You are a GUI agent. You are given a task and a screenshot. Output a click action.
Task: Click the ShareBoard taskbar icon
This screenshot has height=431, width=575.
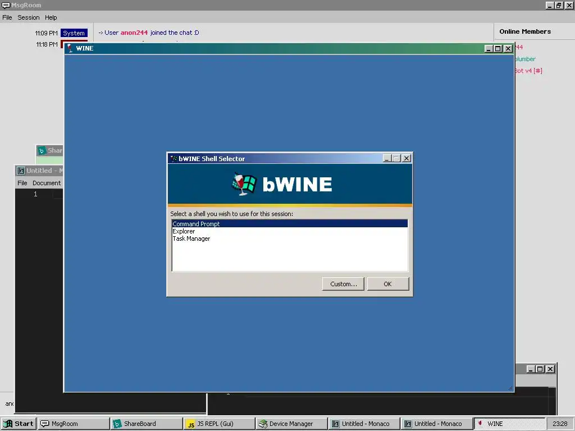pyautogui.click(x=117, y=424)
